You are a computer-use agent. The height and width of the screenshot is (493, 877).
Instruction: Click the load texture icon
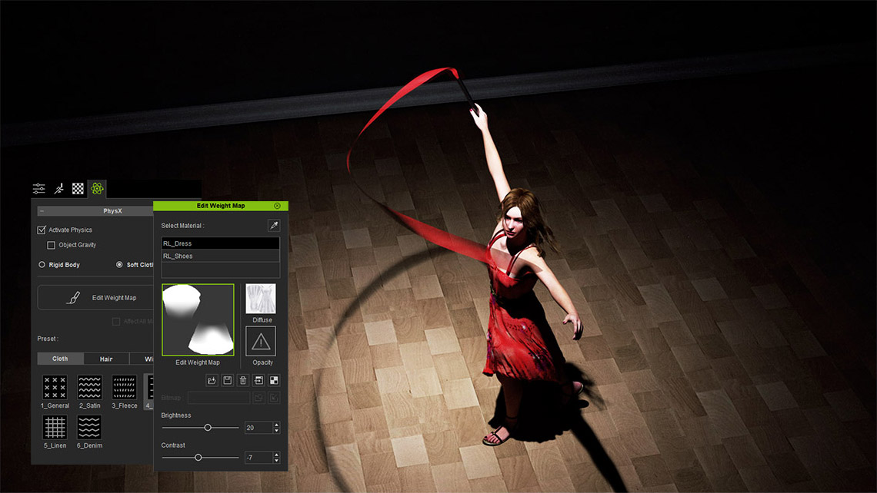click(x=212, y=381)
